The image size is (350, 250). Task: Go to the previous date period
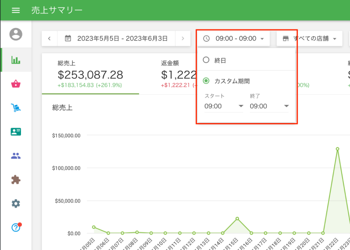click(x=49, y=38)
